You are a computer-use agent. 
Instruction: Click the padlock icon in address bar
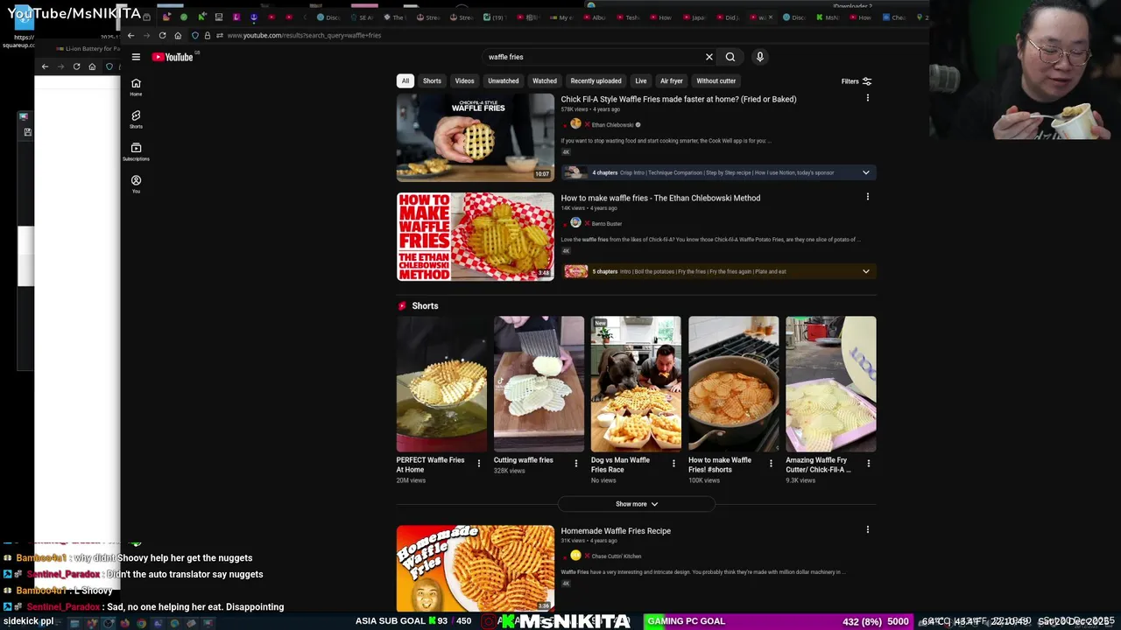(x=208, y=35)
